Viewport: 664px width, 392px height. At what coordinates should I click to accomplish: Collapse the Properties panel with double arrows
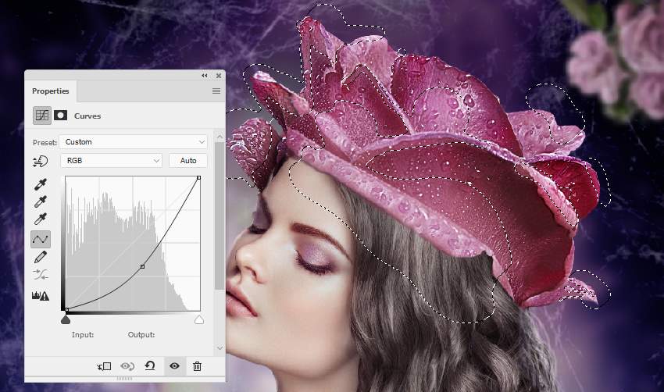[x=205, y=75]
